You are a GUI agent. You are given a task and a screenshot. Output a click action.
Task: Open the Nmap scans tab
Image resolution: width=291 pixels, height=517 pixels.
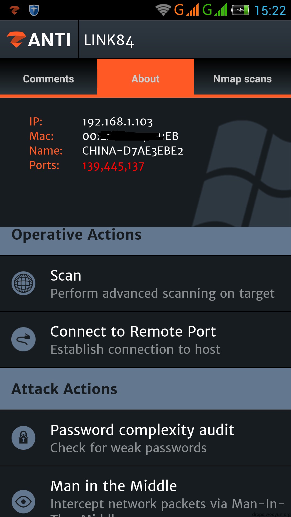pyautogui.click(x=242, y=79)
